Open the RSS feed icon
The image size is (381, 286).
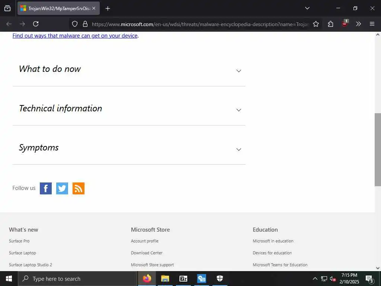click(79, 188)
